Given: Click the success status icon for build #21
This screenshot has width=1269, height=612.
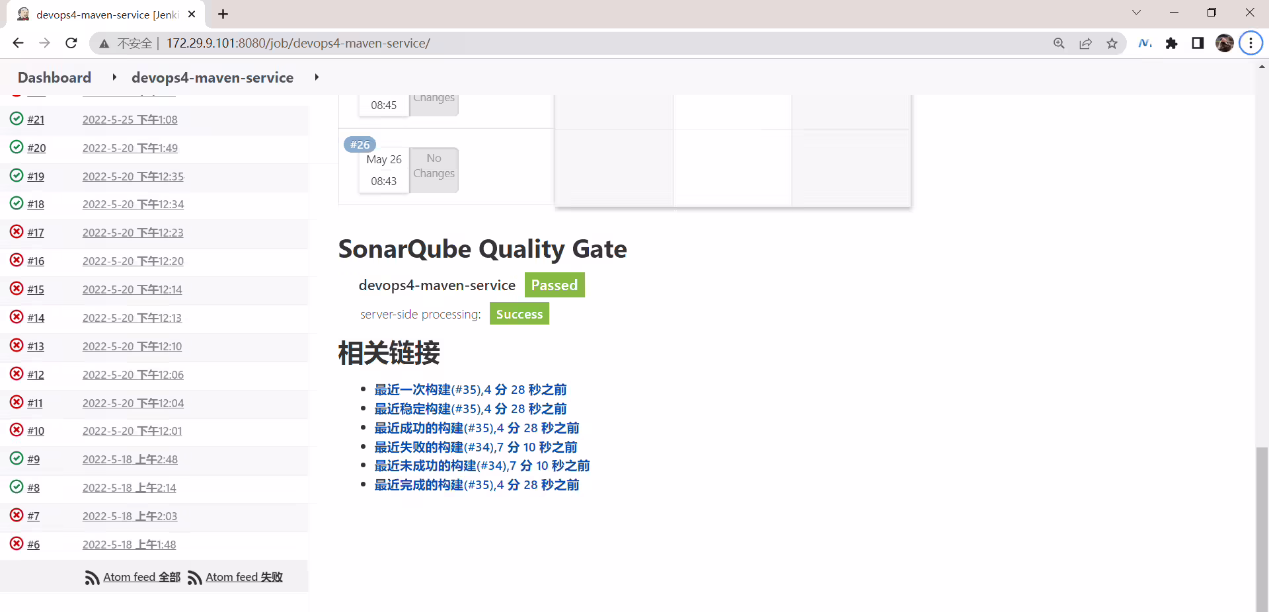Looking at the screenshot, I should tap(17, 119).
